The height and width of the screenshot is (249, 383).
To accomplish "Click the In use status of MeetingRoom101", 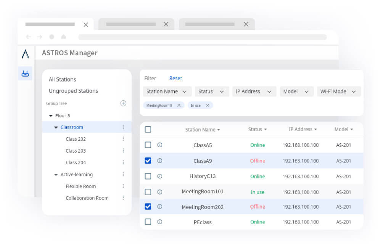I will [257, 192].
